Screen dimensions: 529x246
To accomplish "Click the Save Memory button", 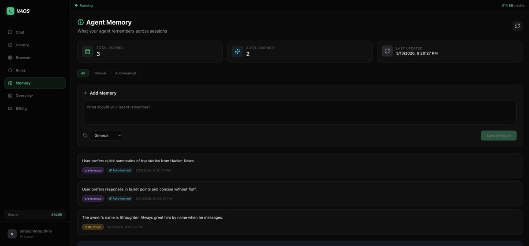I will 499,135.
